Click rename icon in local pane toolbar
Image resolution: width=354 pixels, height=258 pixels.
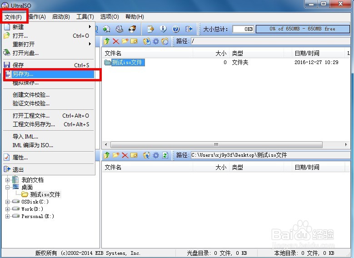[x=134, y=155]
